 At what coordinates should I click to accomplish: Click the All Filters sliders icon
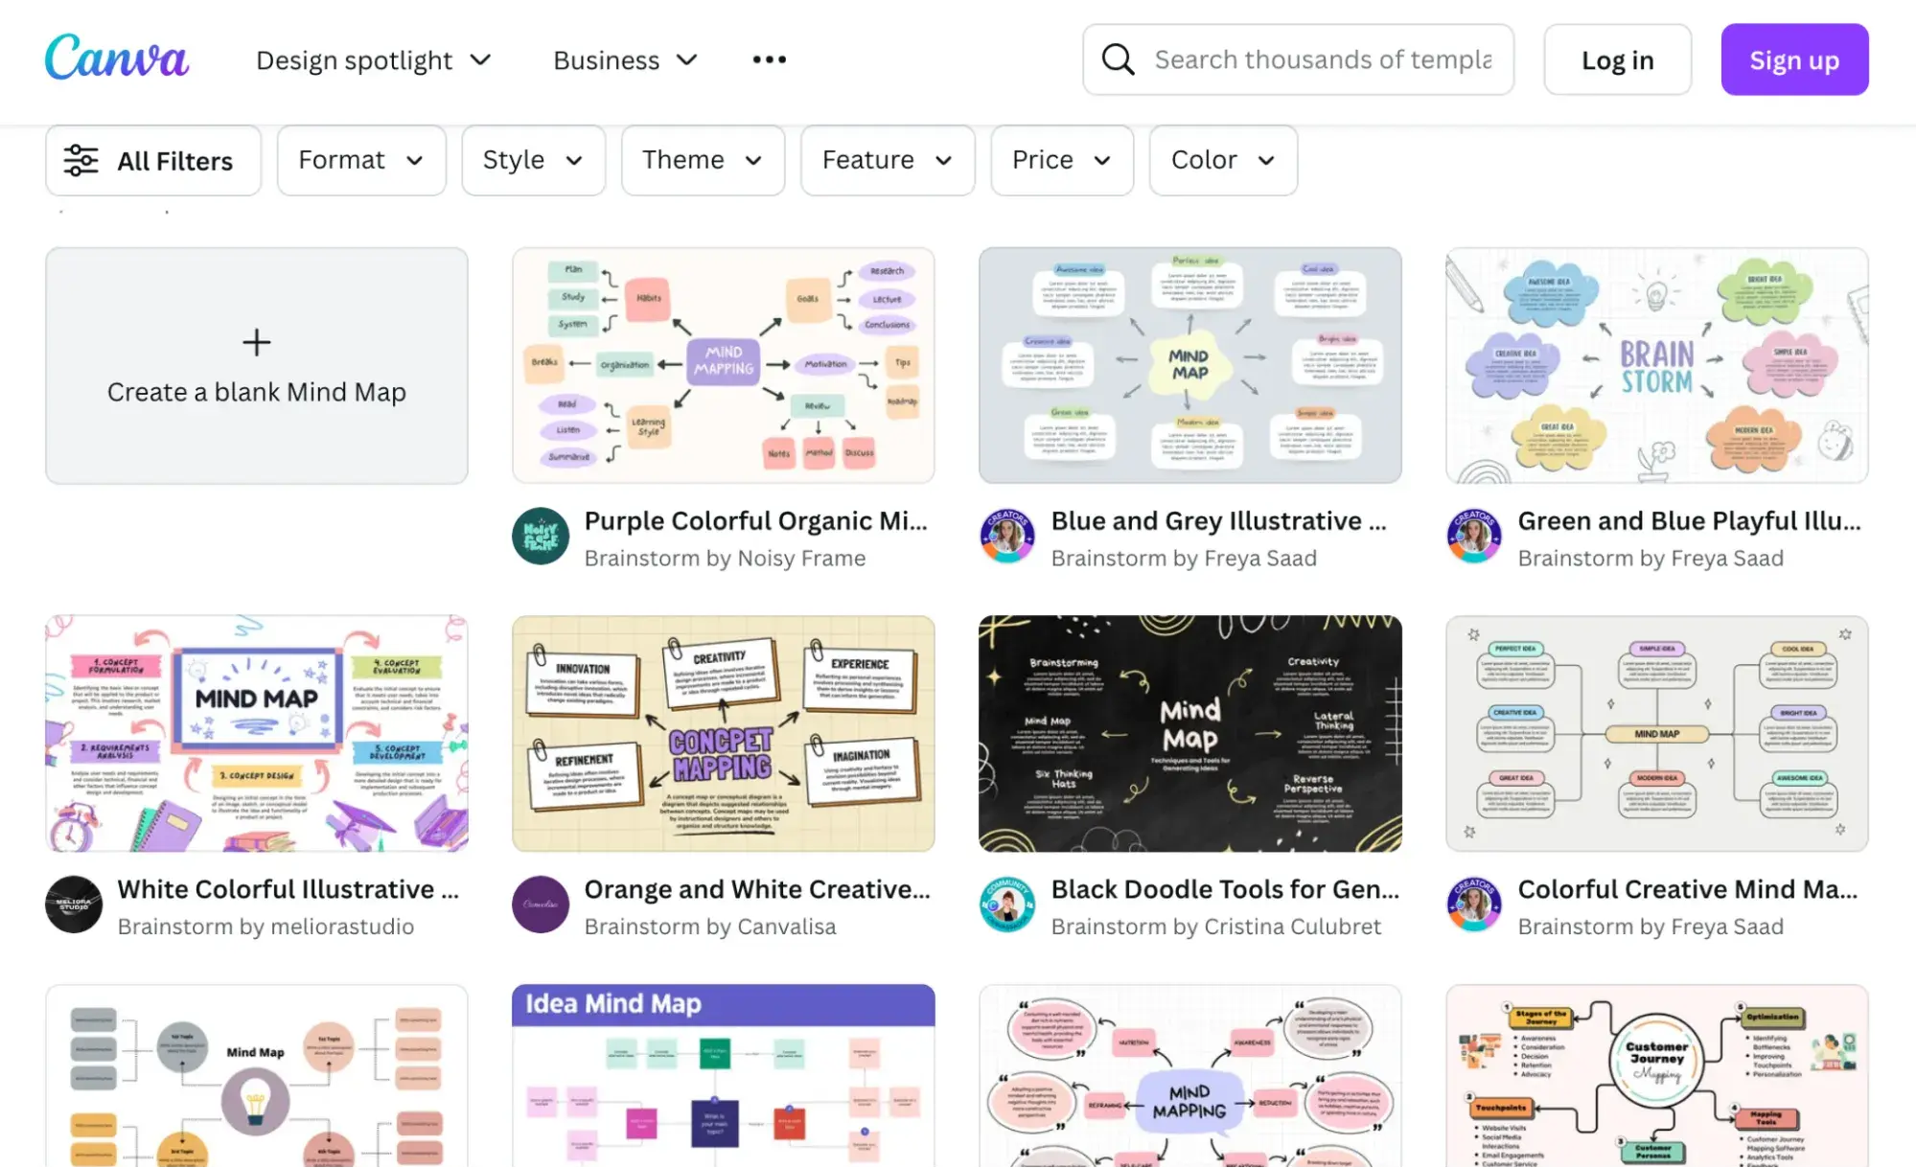point(81,160)
